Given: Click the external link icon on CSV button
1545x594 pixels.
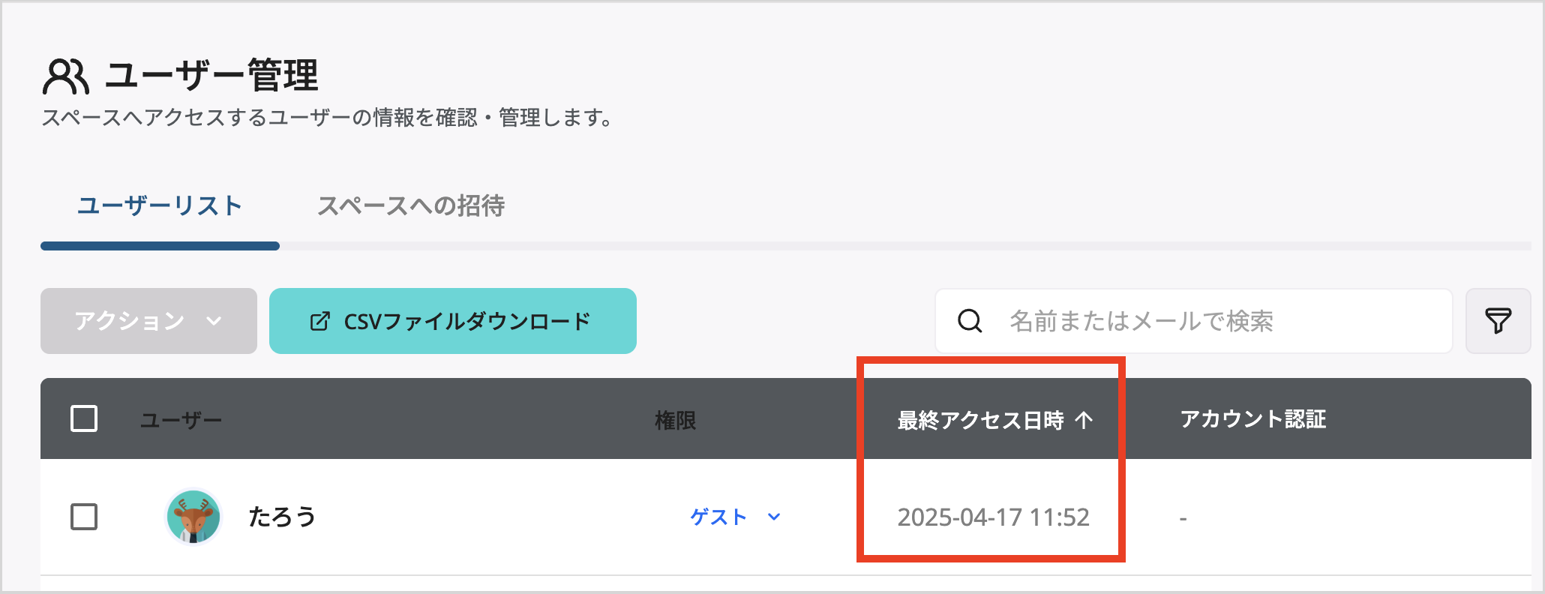Looking at the screenshot, I should (x=319, y=322).
